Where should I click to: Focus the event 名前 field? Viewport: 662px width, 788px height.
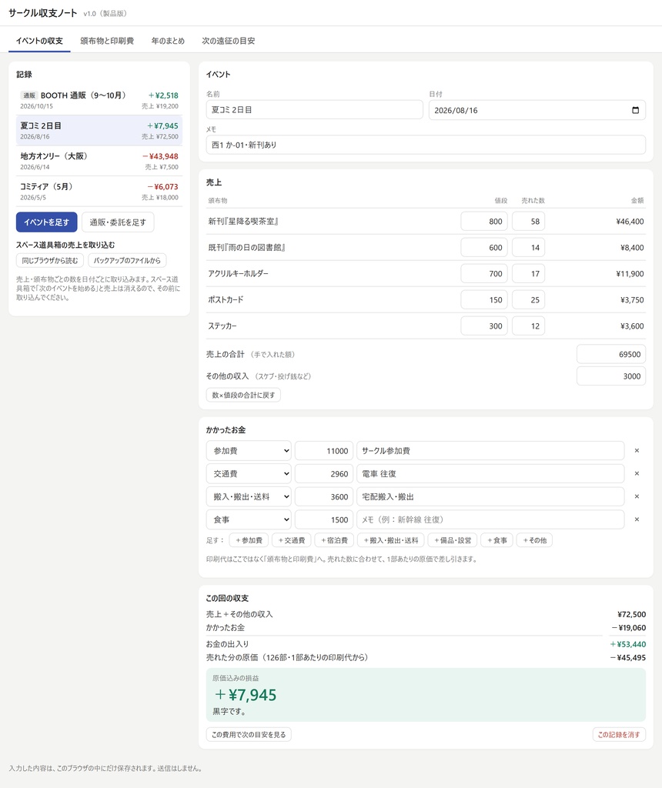(x=314, y=109)
